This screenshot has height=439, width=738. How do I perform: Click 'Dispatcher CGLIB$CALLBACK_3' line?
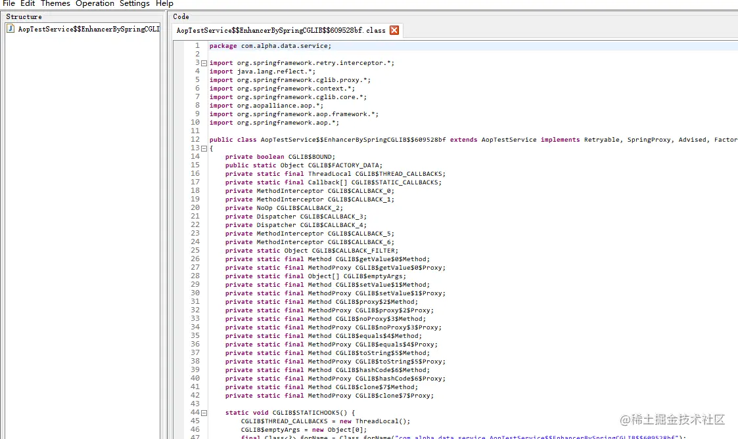296,217
